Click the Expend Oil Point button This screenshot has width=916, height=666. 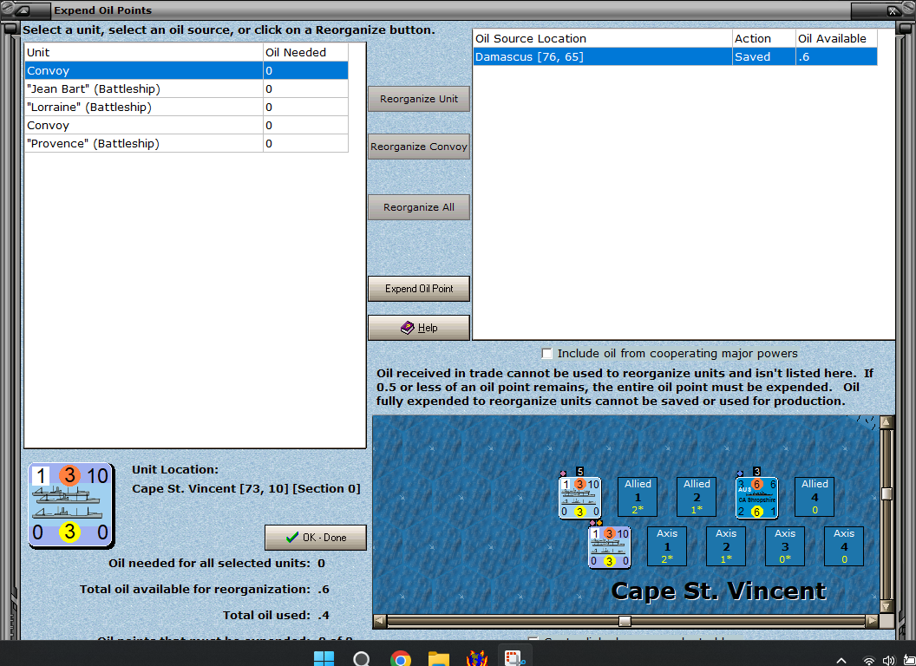coord(419,289)
